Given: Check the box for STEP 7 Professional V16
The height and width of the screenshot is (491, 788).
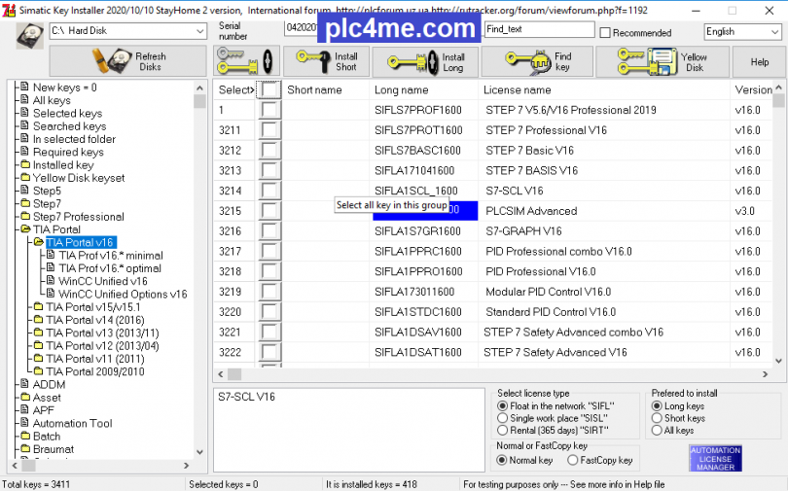Looking at the screenshot, I should pos(269,130).
